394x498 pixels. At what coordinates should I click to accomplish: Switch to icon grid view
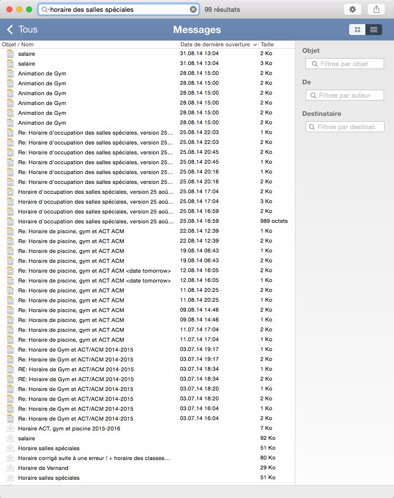point(358,30)
